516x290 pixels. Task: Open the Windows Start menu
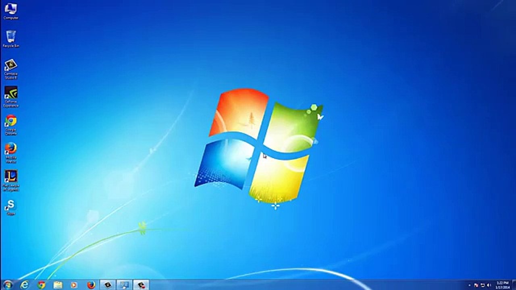tap(8, 285)
